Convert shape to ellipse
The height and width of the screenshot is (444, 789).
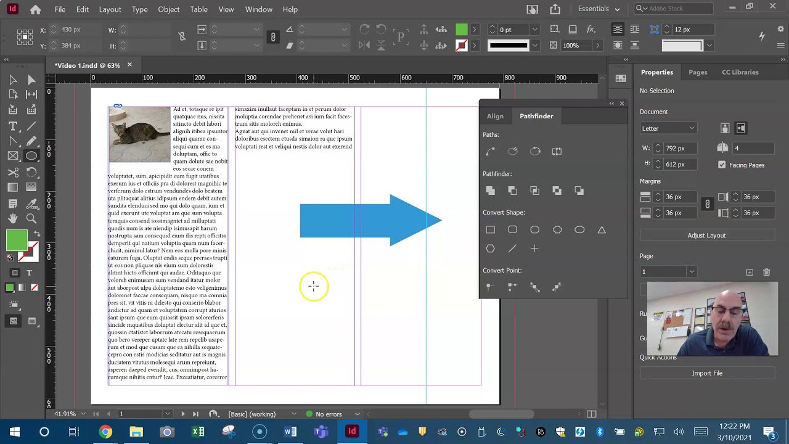pos(579,229)
